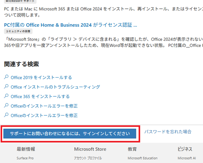Click the 関連する検索 heading
Viewport: 203px width, 163px height.
coord(21,64)
